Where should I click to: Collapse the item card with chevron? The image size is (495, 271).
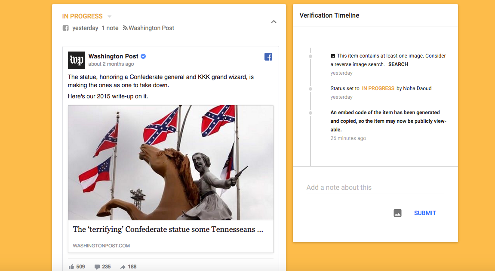click(274, 22)
